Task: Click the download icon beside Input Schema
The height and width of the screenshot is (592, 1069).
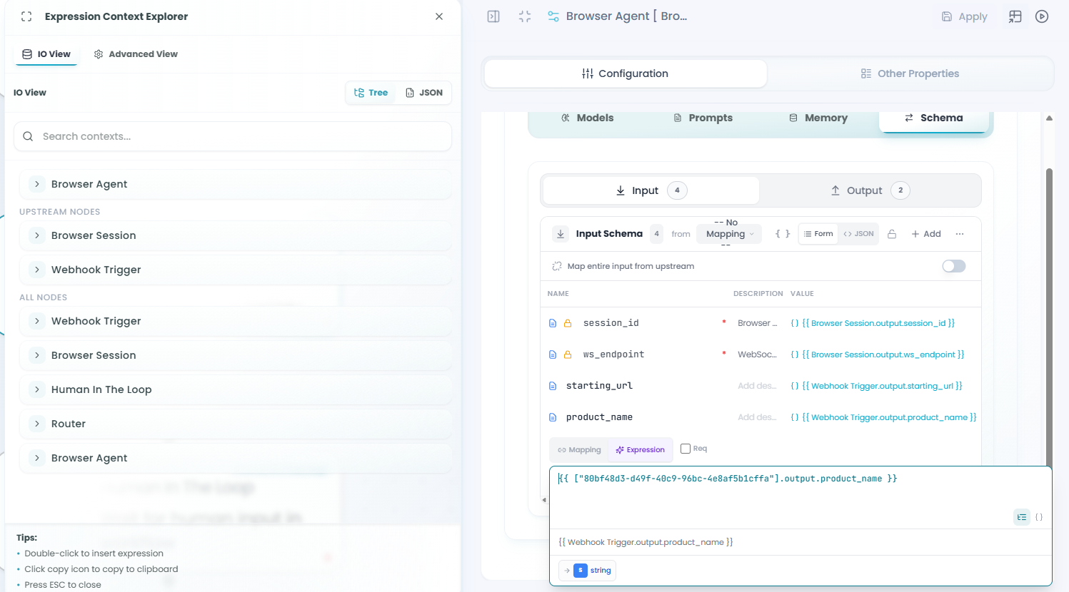Action: (561, 234)
